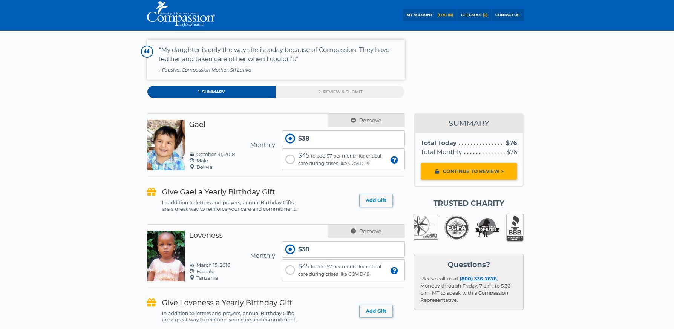Click the Charity Navigator badge
The width and height of the screenshot is (674, 329).
(x=426, y=228)
